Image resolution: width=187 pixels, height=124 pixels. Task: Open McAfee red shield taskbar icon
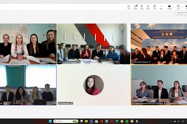click(x=112, y=121)
